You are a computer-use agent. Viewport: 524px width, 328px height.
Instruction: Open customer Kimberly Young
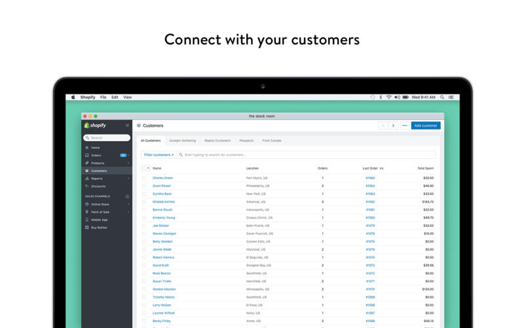point(164,218)
